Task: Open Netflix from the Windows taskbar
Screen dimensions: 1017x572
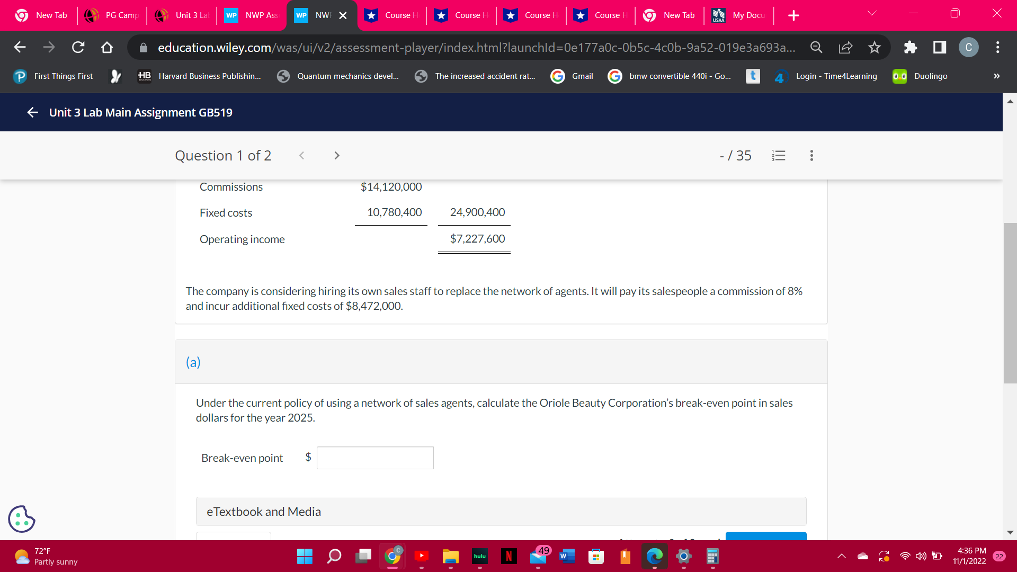Action: pyautogui.click(x=508, y=556)
